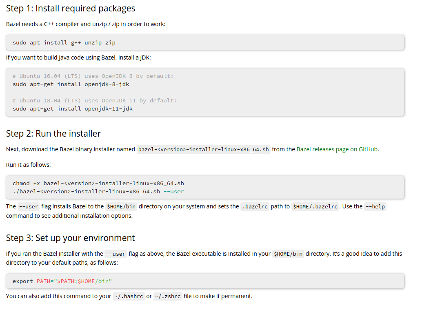Click the inline .bazelrc code before "path to"
The width and height of the screenshot is (422, 312).
(255, 207)
